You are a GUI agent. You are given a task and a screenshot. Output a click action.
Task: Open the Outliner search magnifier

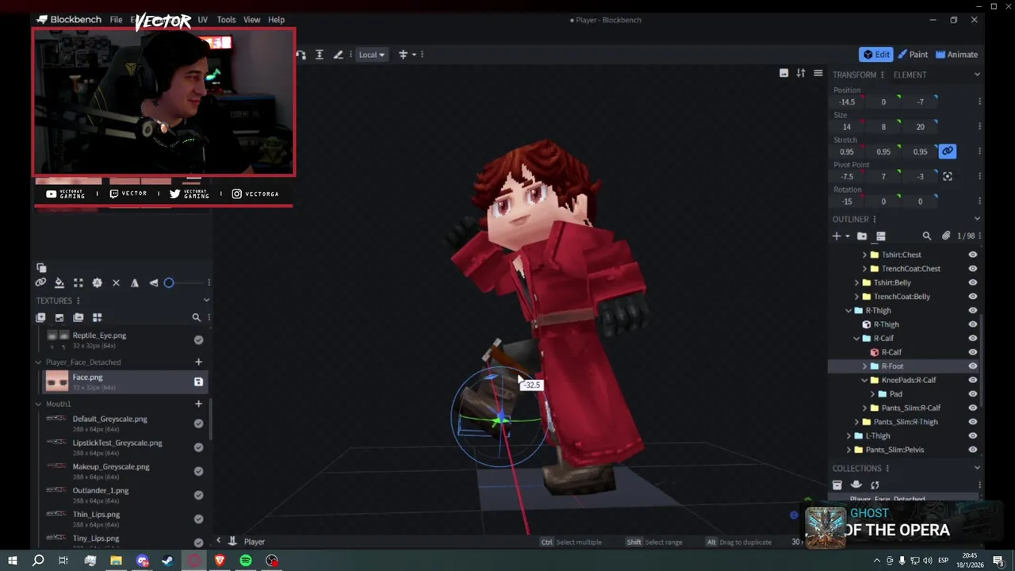(x=927, y=236)
